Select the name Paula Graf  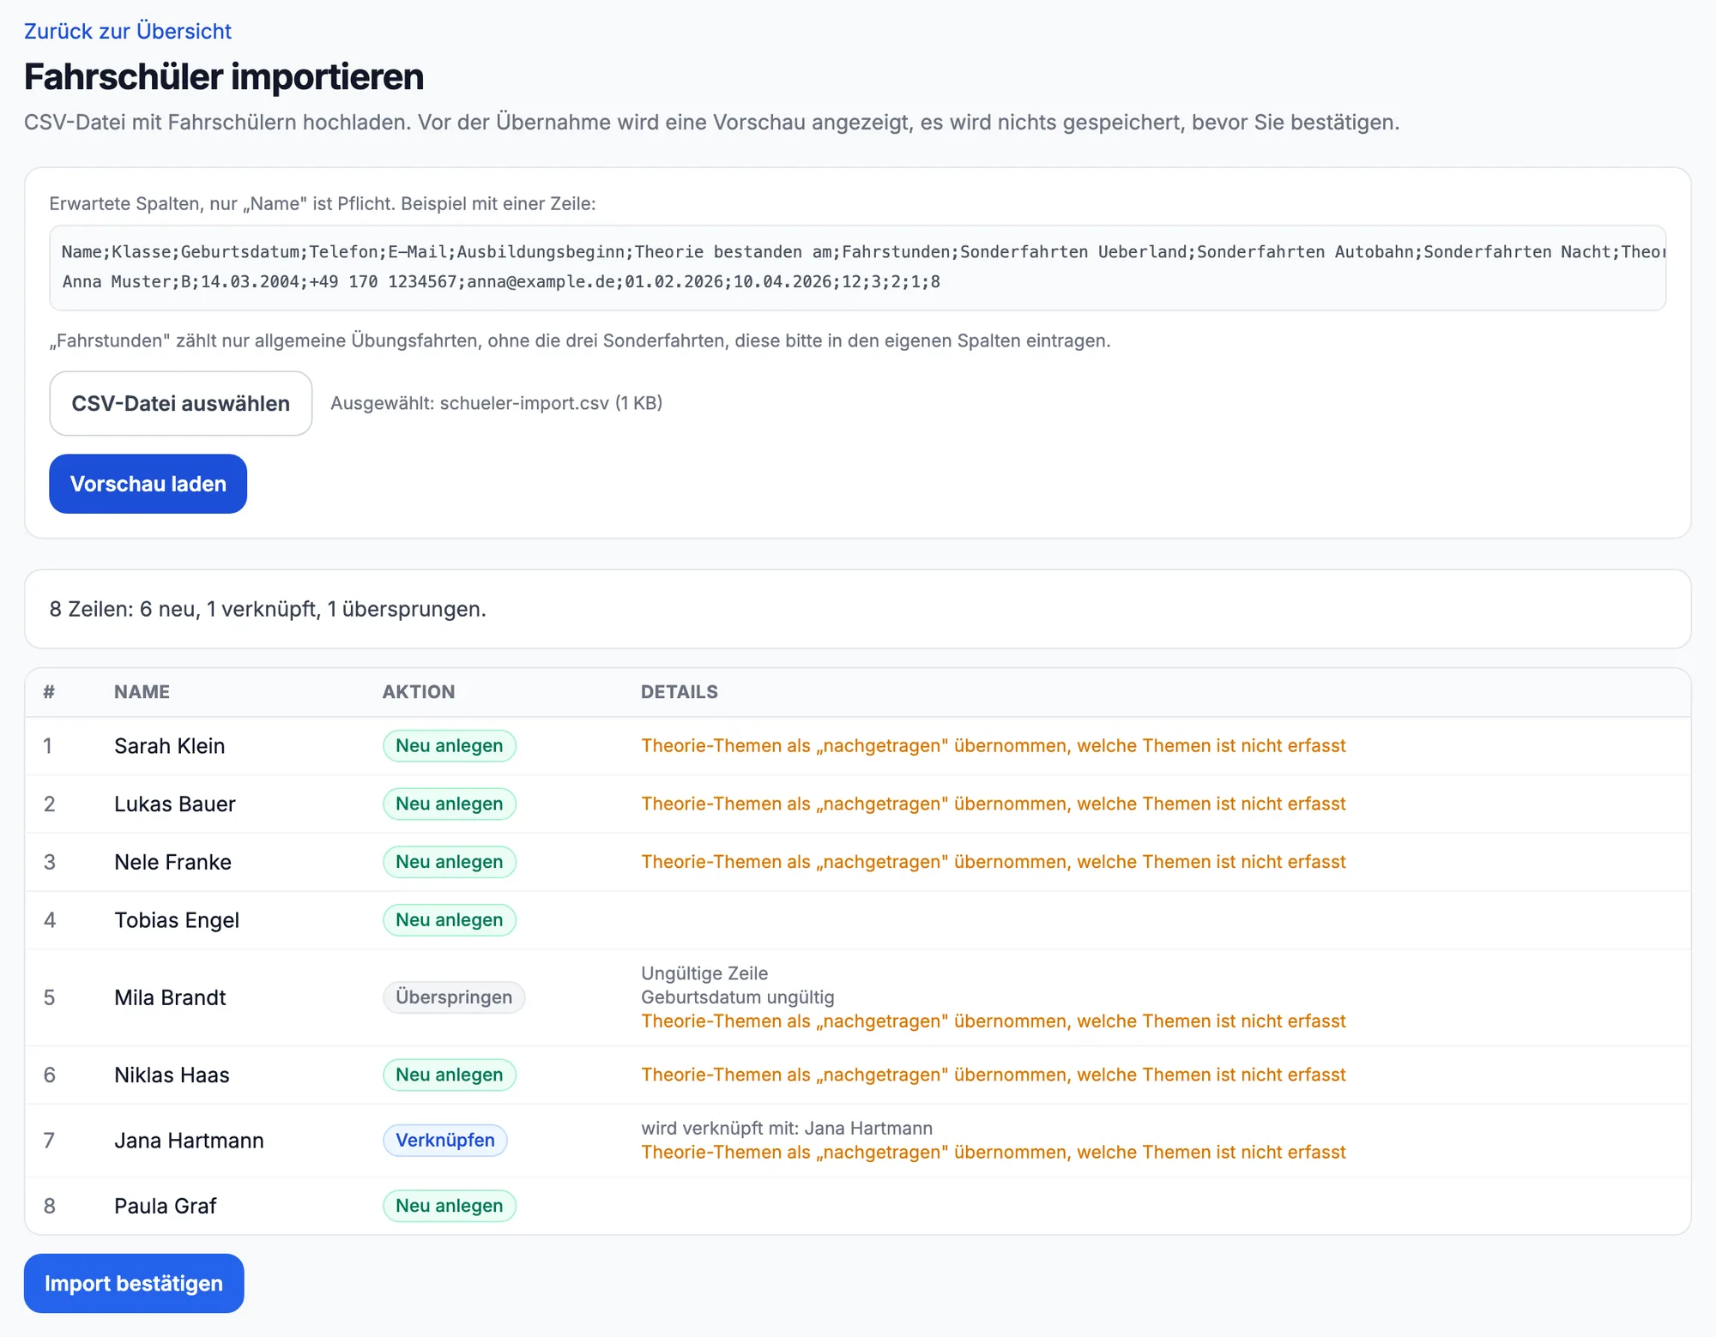pos(166,1206)
